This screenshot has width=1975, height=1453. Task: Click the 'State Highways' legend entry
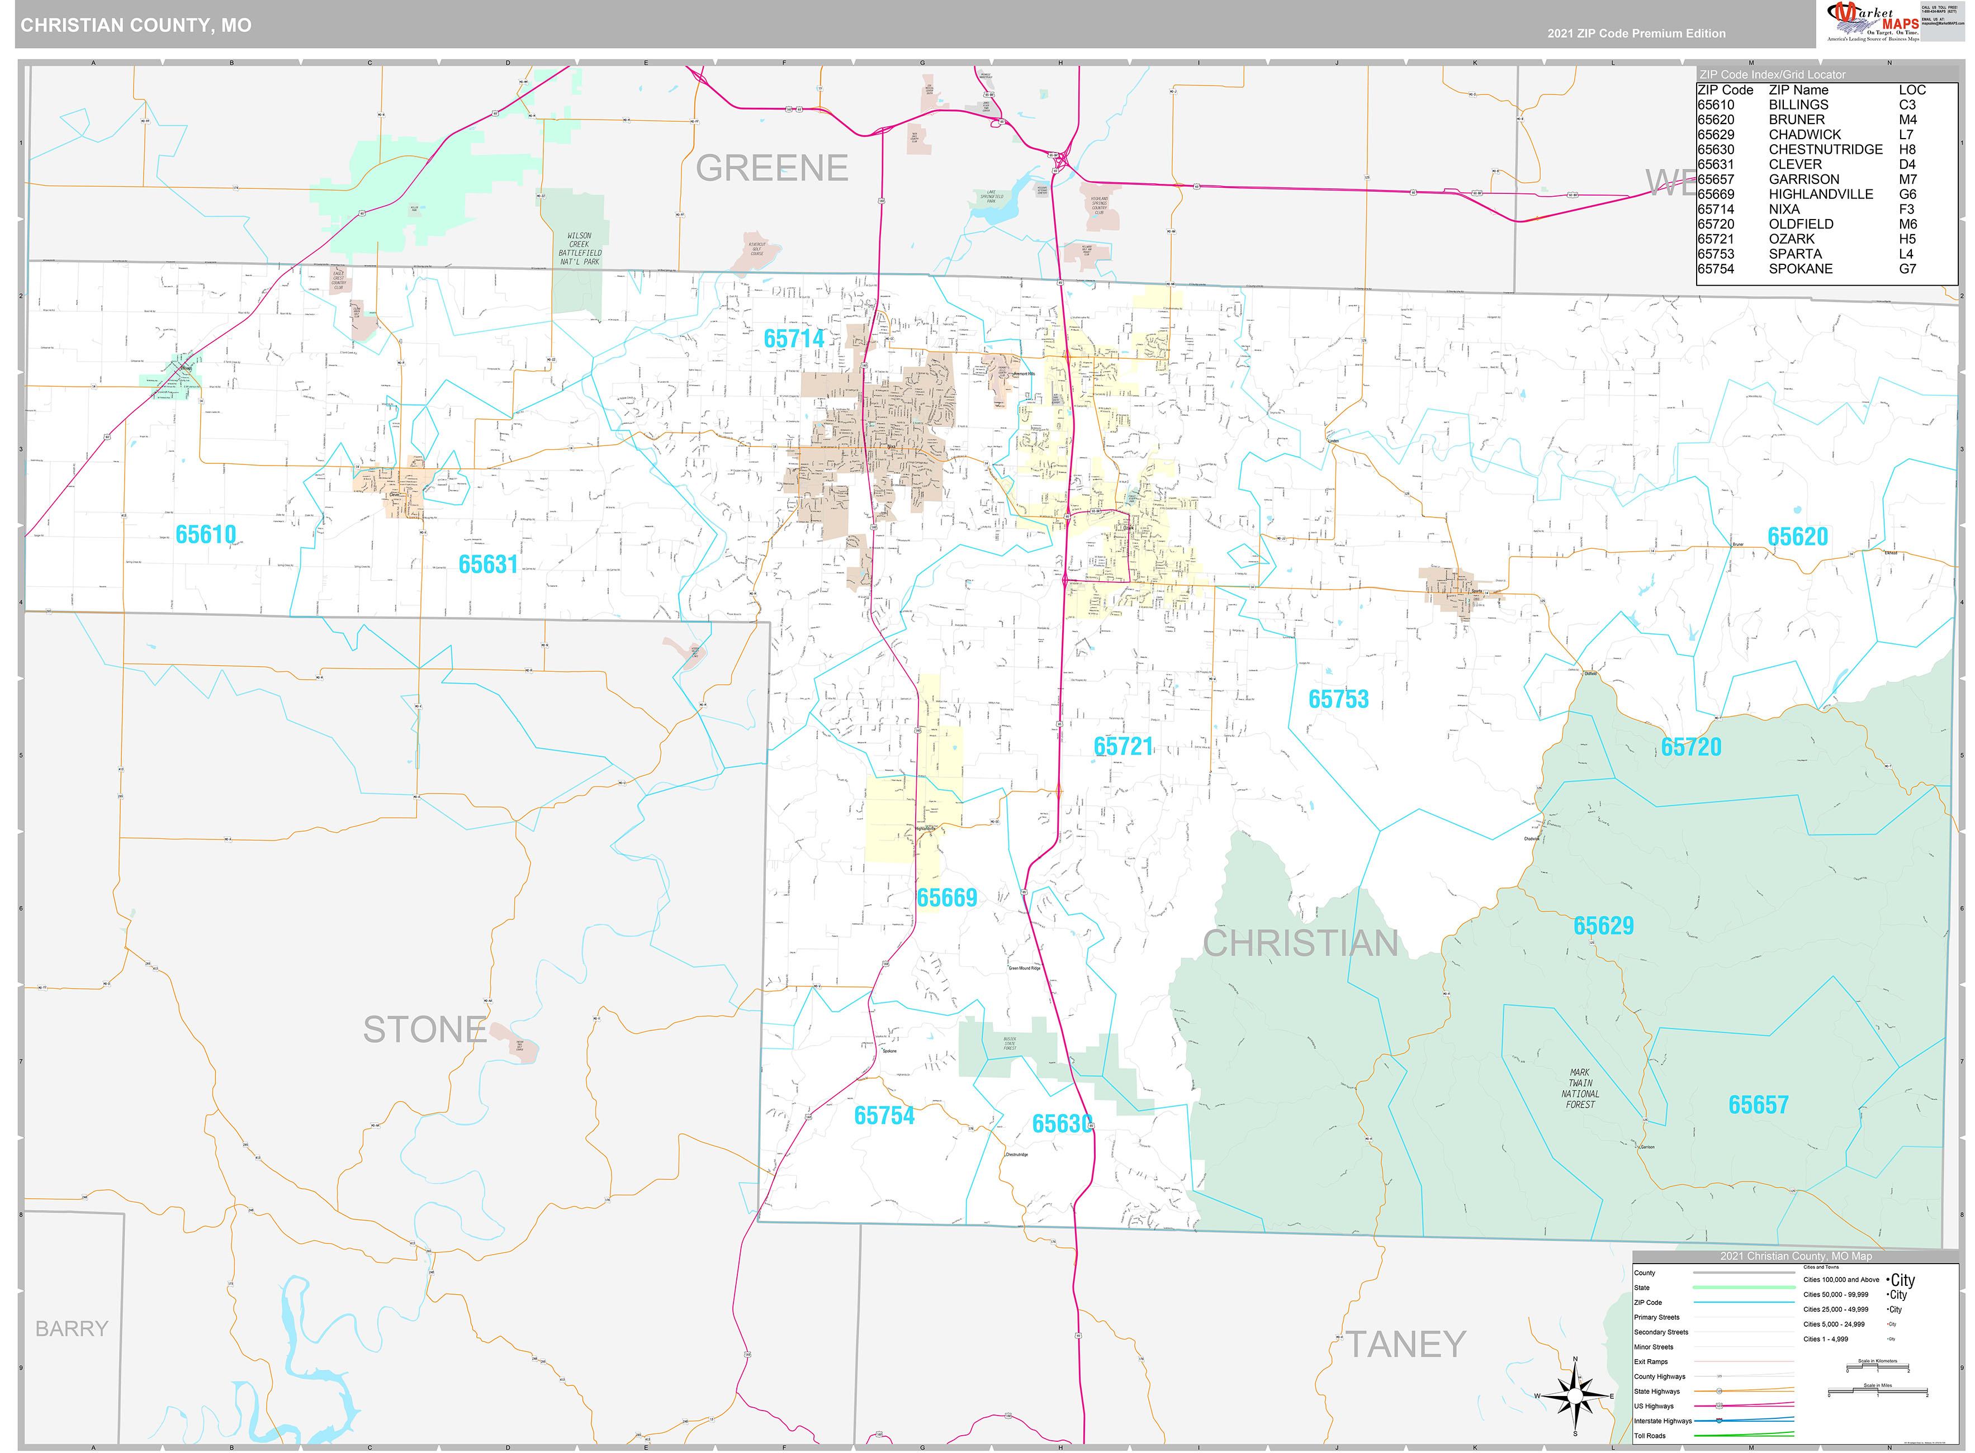click(1656, 1392)
